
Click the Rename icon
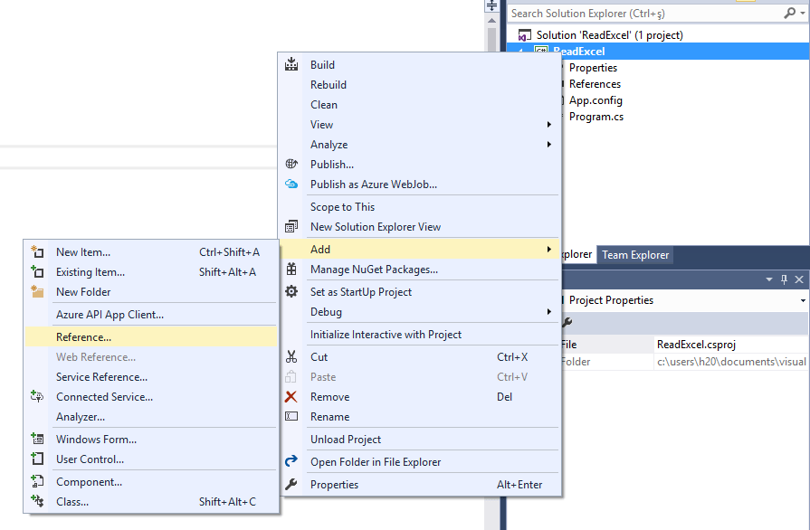tap(291, 416)
